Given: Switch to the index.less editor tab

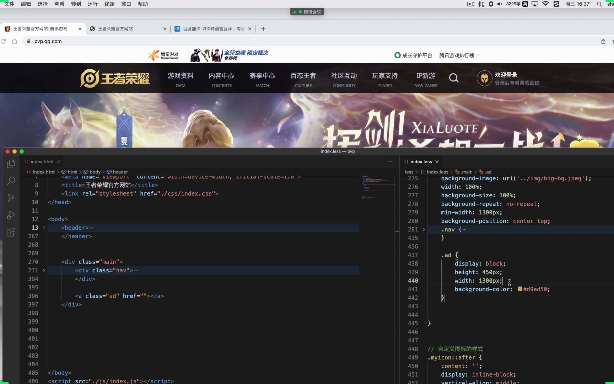Looking at the screenshot, I should [421, 162].
